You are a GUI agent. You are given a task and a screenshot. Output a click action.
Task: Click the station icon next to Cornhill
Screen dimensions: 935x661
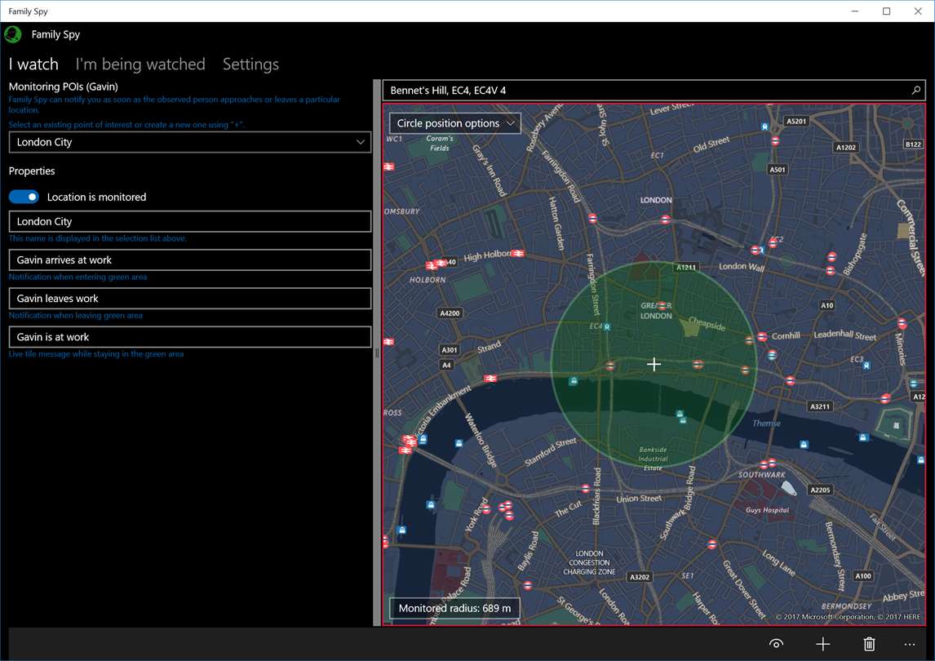pos(762,337)
